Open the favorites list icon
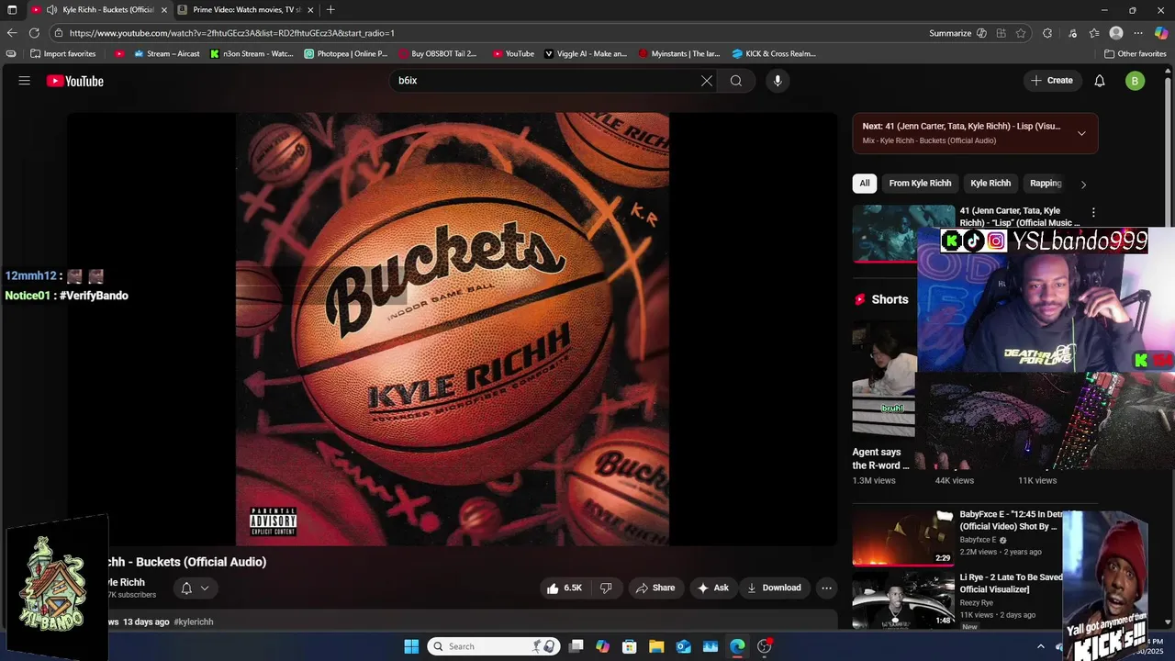The width and height of the screenshot is (1175, 661). click(1093, 33)
